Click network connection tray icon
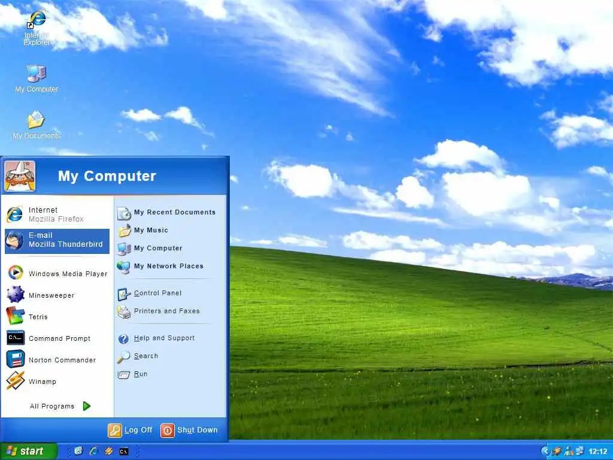Screen dimensions: 613x460 tap(579, 452)
